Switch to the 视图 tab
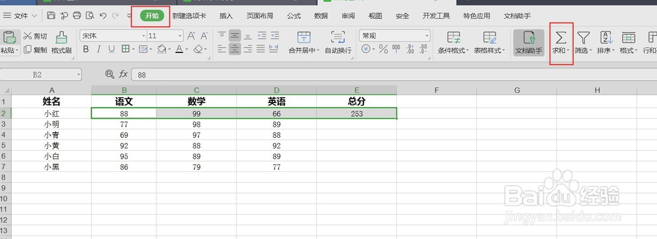Image resolution: width=657 pixels, height=239 pixels. [x=375, y=16]
